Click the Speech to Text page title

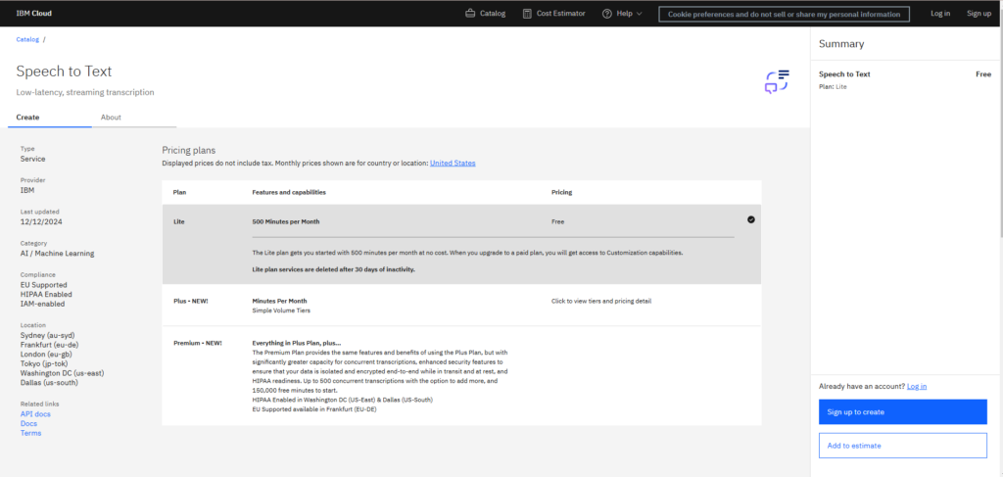[x=64, y=72]
